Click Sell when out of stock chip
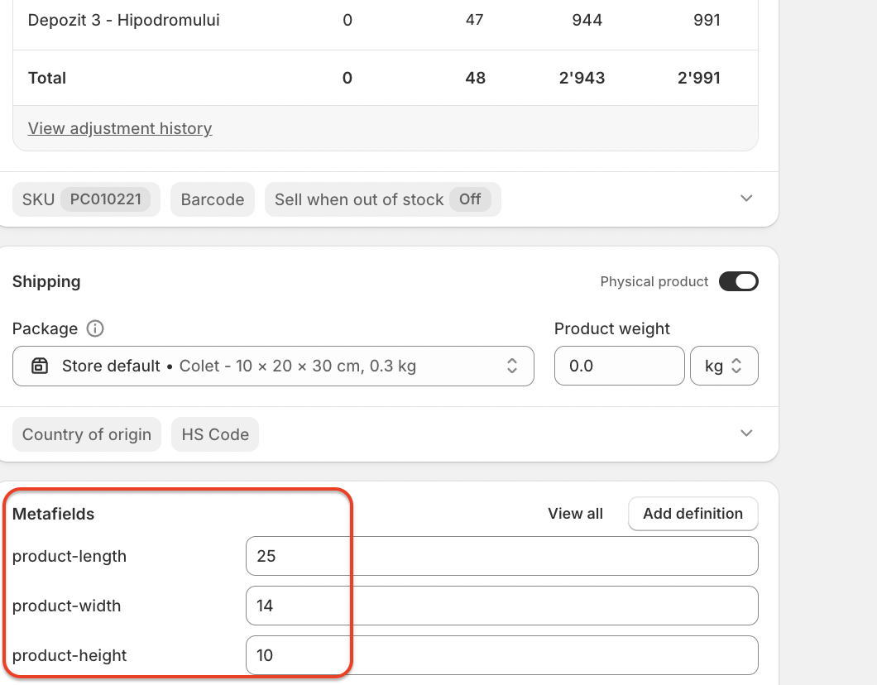The height and width of the screenshot is (685, 877). (382, 199)
